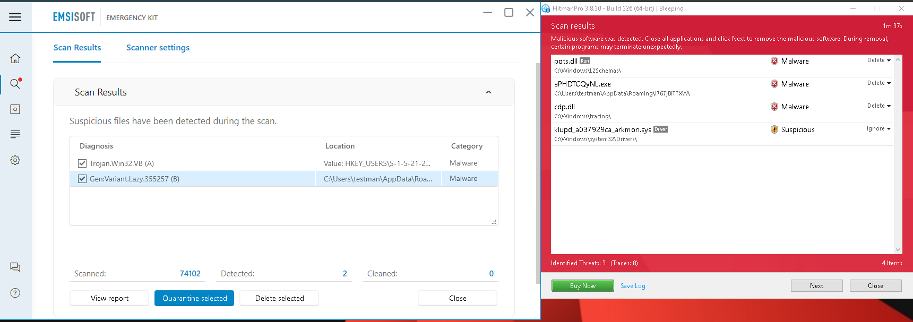Select the cdp.dll entry in HitmanPro

[x=722, y=111]
